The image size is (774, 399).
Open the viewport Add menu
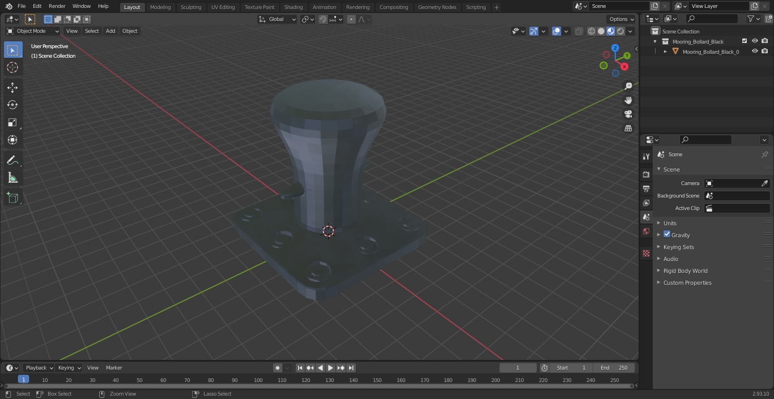110,31
